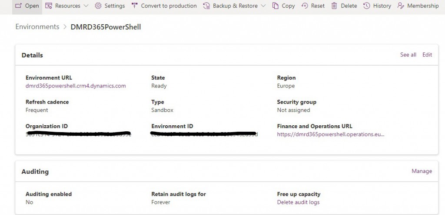Open the Finance and Operations URL link
The image size is (445, 215).
331,134
